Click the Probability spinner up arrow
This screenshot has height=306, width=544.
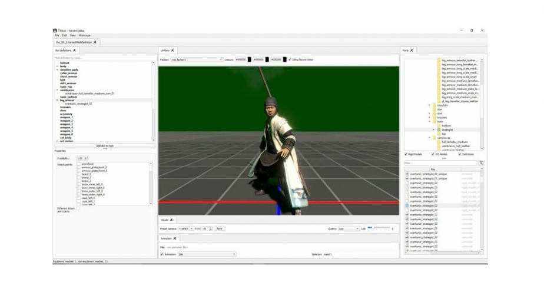click(x=85, y=158)
